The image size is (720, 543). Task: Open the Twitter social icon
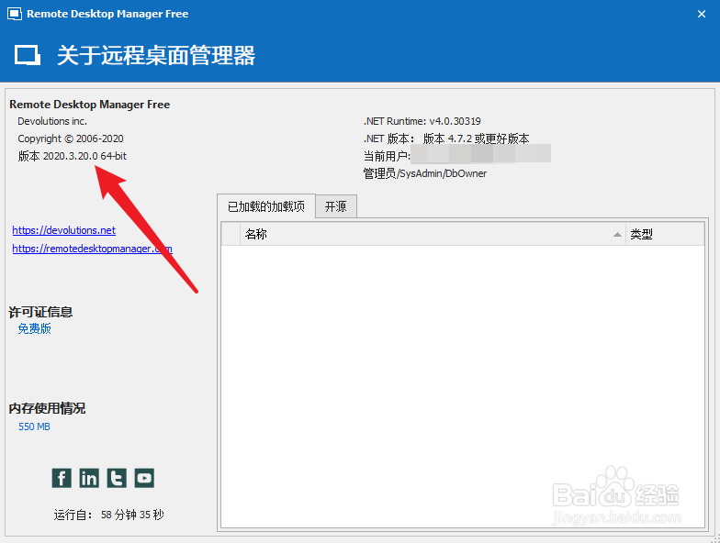117,479
